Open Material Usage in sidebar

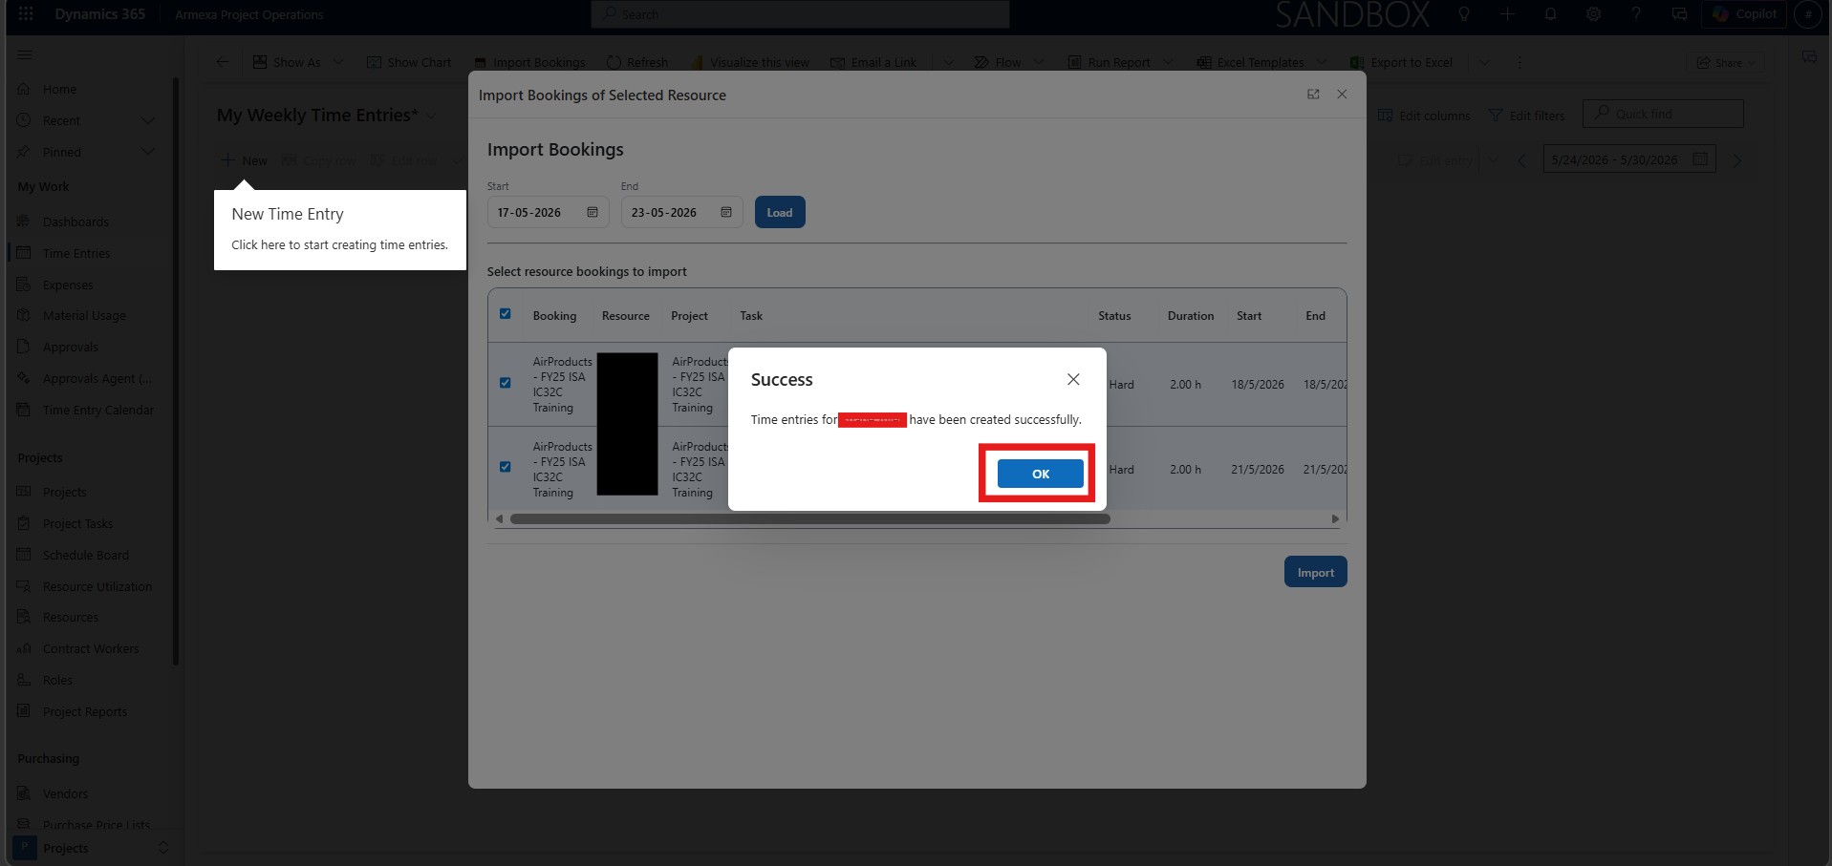tap(84, 315)
